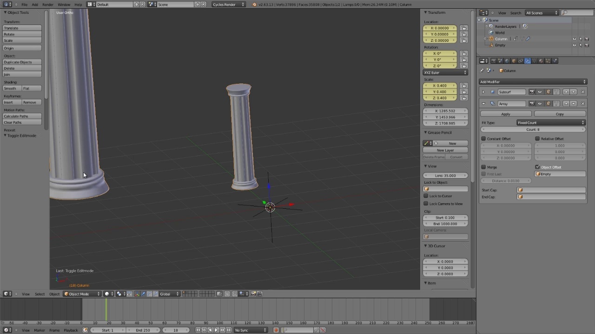Enable the Constant Offset checkbox
The width and height of the screenshot is (595, 334).
[x=484, y=139]
